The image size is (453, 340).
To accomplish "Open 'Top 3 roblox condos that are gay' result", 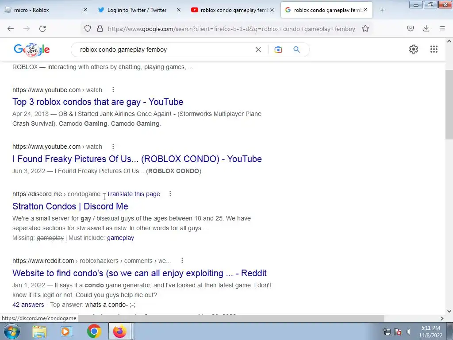I will click(x=98, y=102).
